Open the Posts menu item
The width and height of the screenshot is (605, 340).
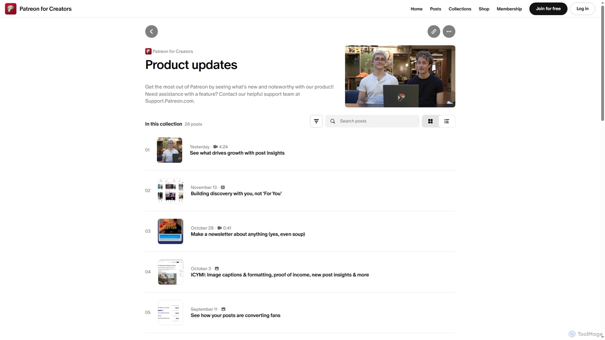(435, 9)
